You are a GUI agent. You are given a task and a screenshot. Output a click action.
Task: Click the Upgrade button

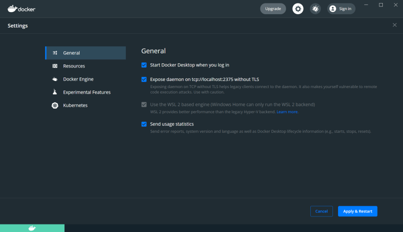[273, 9]
